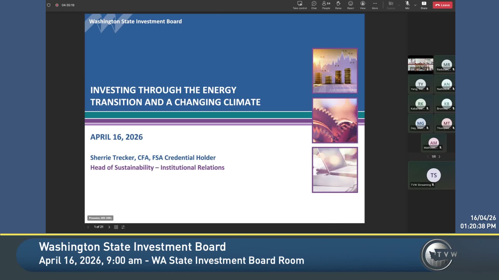Leave the meeting

(442, 5)
